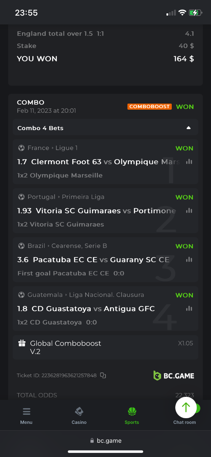Tap the green scroll-to-top arrow button
The width and height of the screenshot is (211, 457).
[x=186, y=407]
